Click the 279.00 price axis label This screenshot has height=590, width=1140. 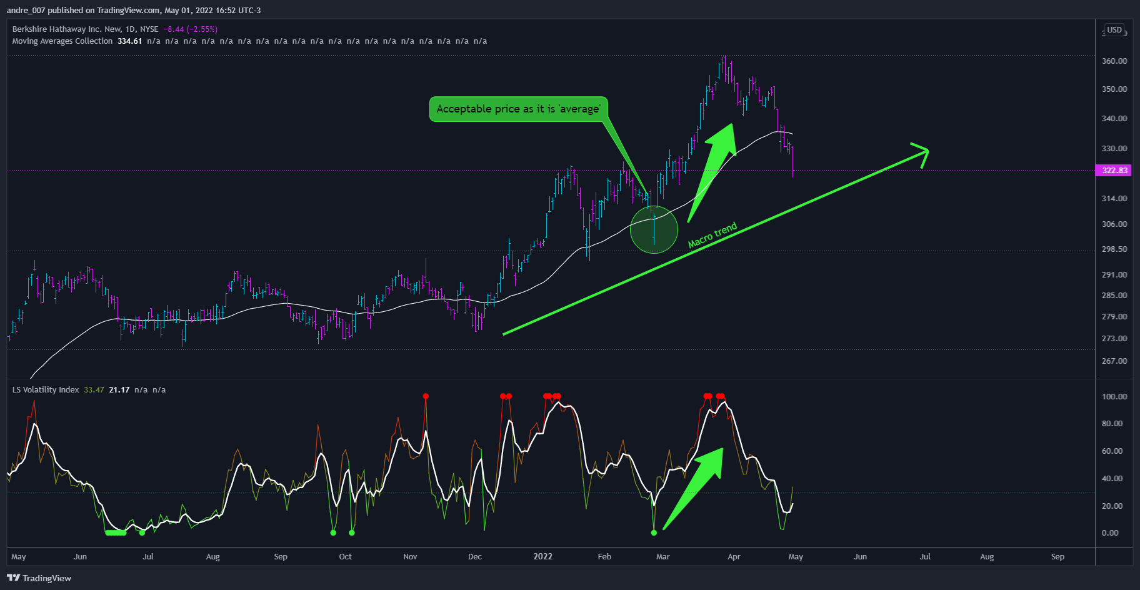click(1114, 317)
